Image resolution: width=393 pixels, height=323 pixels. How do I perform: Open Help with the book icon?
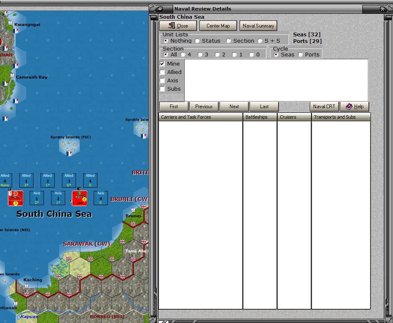[355, 107]
